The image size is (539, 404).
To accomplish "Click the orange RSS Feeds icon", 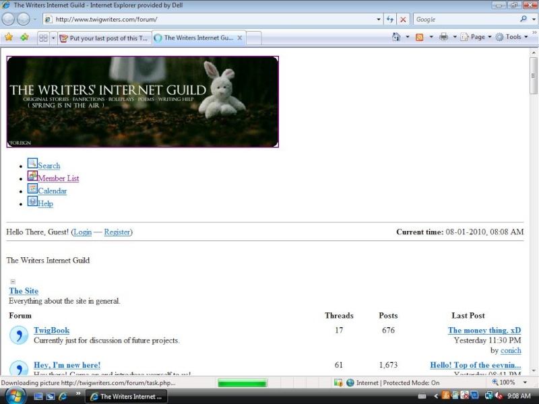I will [x=419, y=37].
